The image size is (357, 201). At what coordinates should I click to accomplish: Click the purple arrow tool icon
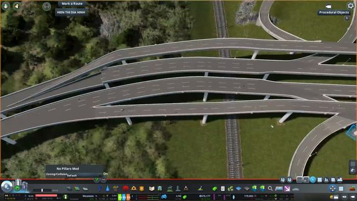(x=287, y=189)
